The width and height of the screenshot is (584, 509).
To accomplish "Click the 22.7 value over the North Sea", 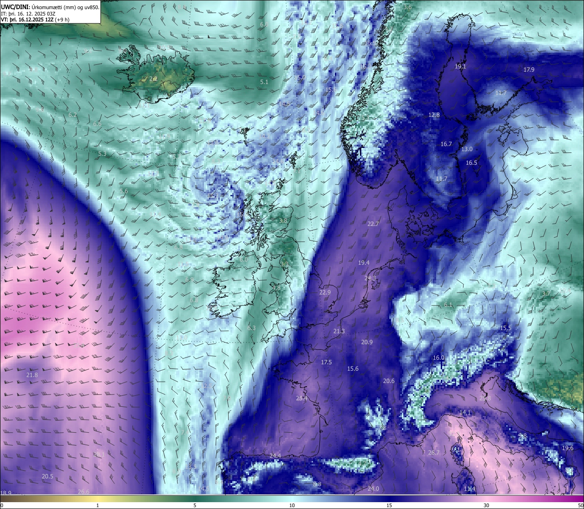I will tap(373, 224).
